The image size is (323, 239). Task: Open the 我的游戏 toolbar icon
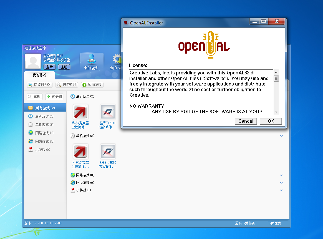(92, 62)
